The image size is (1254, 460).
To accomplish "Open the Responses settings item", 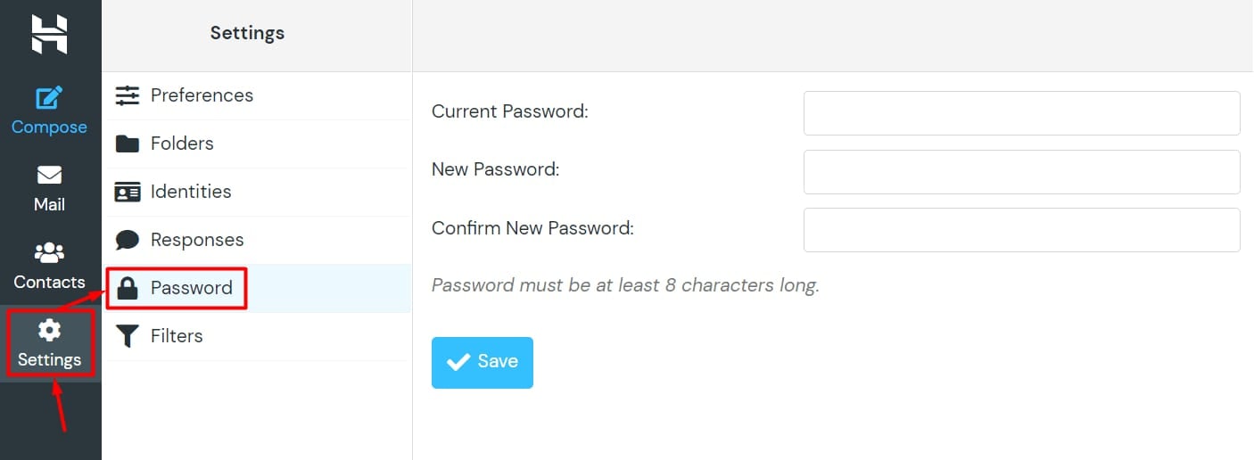I will [197, 240].
